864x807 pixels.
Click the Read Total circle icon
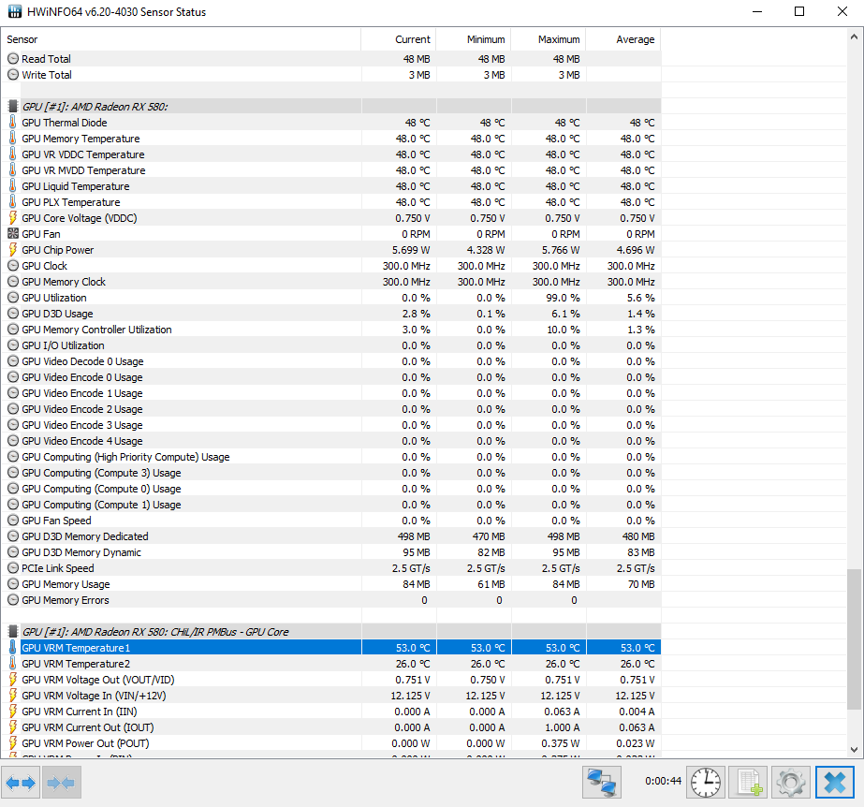(13, 58)
